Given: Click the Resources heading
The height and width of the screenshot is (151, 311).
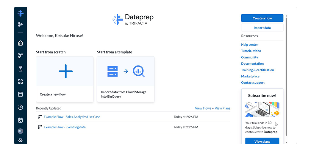Looking at the screenshot, I should (x=249, y=36).
